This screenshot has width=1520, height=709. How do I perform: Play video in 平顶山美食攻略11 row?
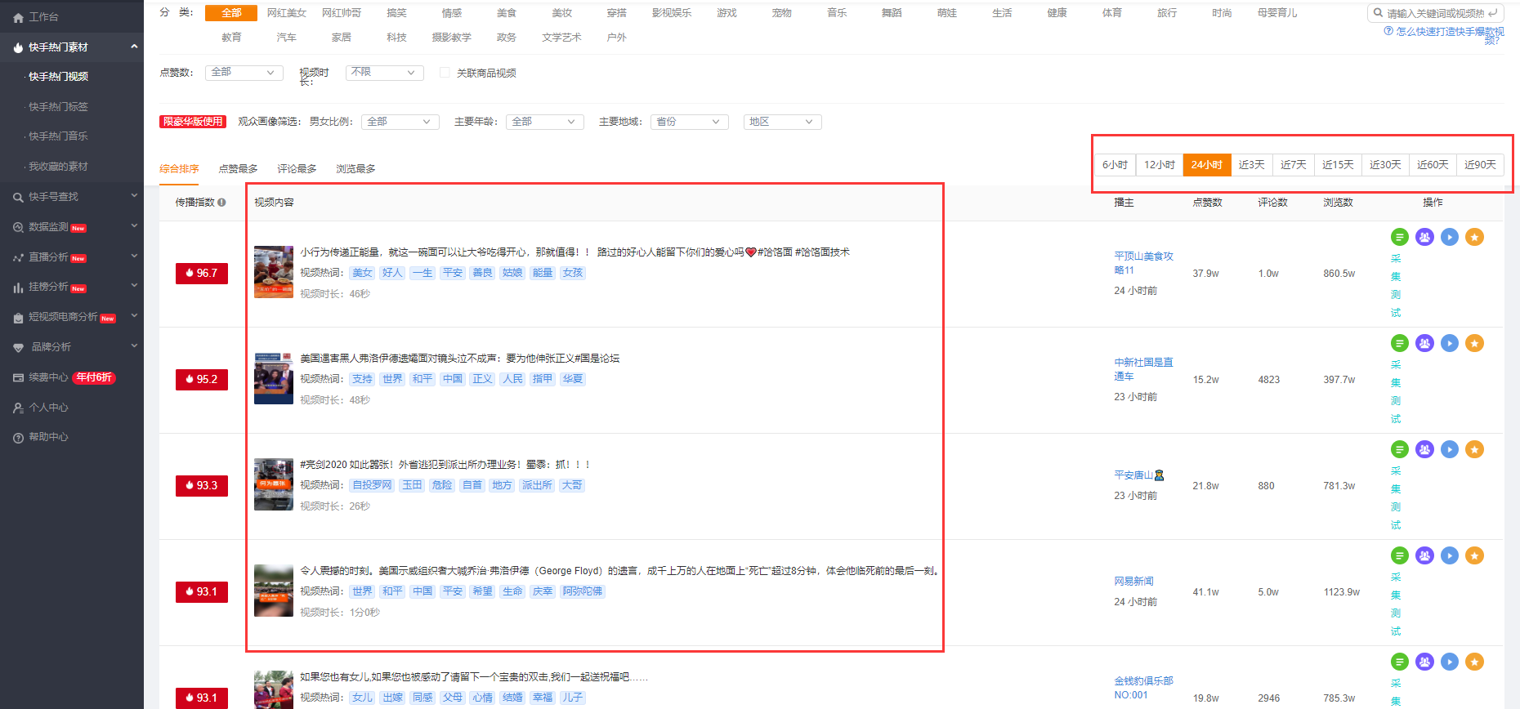coord(1450,237)
